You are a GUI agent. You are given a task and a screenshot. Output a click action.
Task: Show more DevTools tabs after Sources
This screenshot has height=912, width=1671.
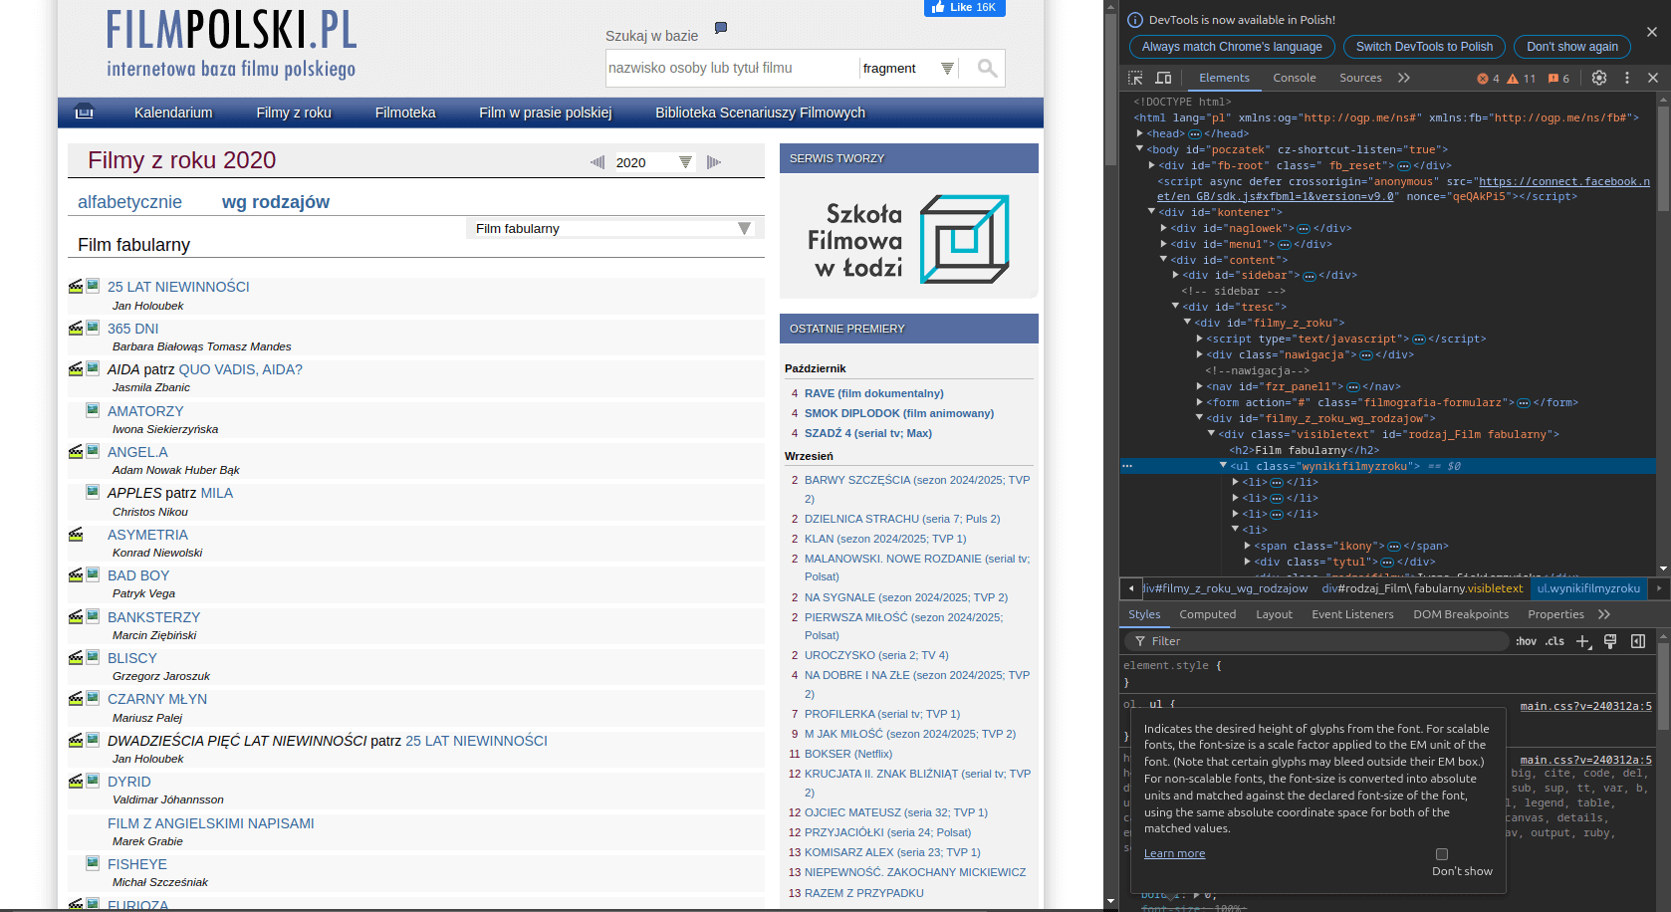coord(1404,78)
